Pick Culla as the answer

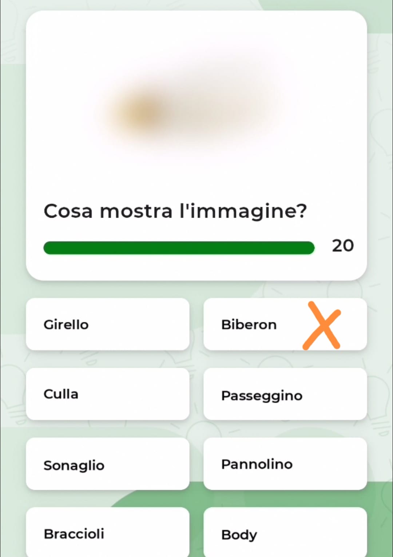click(x=108, y=394)
